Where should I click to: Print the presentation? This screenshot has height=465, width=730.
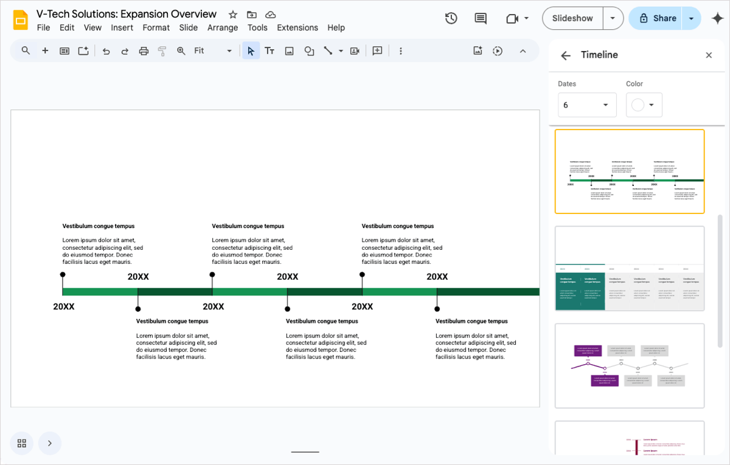(144, 51)
